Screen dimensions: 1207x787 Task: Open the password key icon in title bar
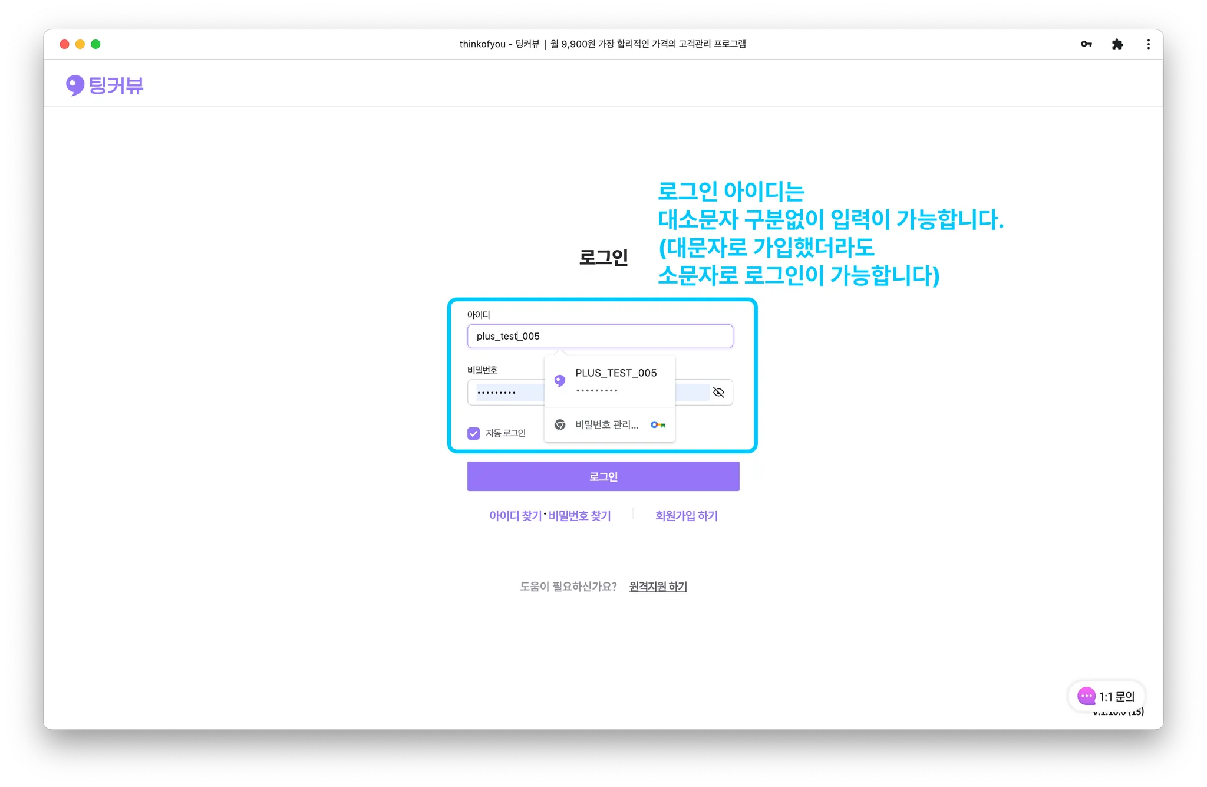(x=1086, y=44)
